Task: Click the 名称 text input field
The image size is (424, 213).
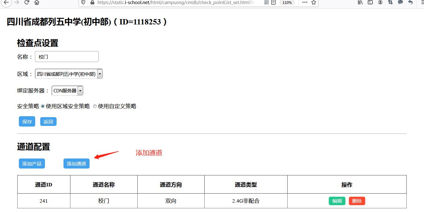Action: [x=67, y=57]
